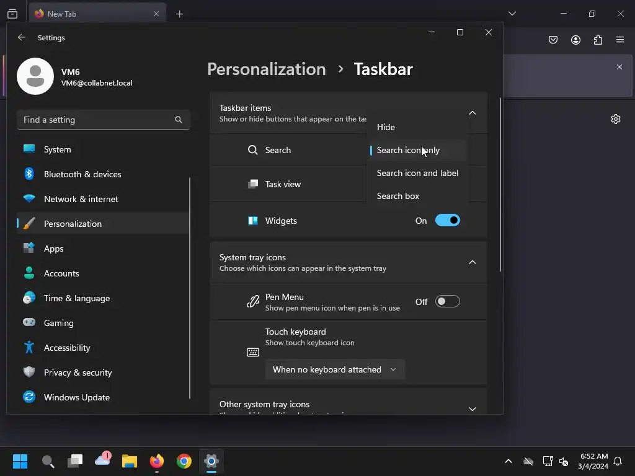Screen dimensions: 635x476
Task: Click the Settings gear in taskbar
Action: point(211,461)
